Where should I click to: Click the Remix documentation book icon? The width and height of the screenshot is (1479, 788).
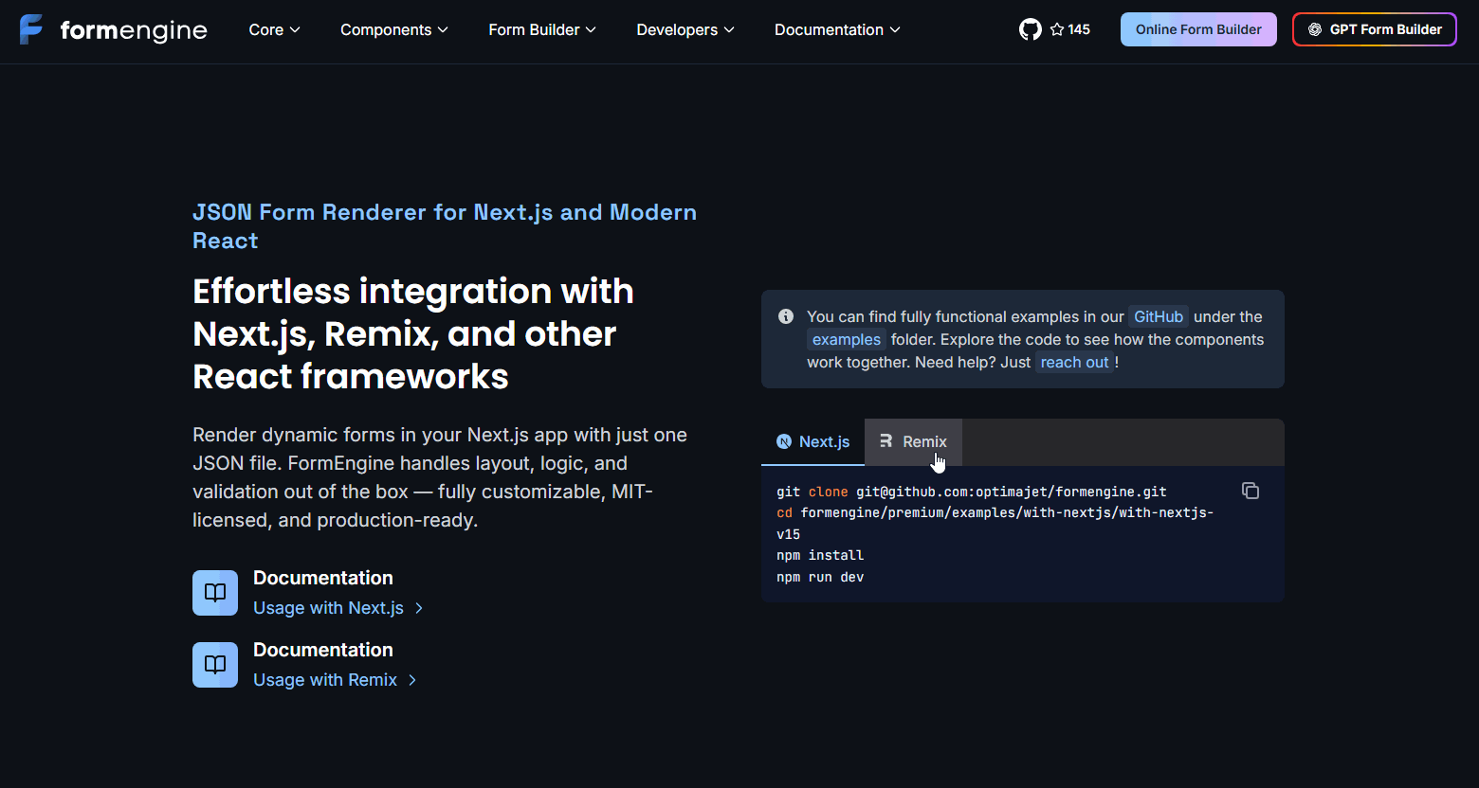point(215,665)
